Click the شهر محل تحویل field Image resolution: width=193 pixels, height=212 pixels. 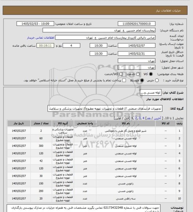136,67
